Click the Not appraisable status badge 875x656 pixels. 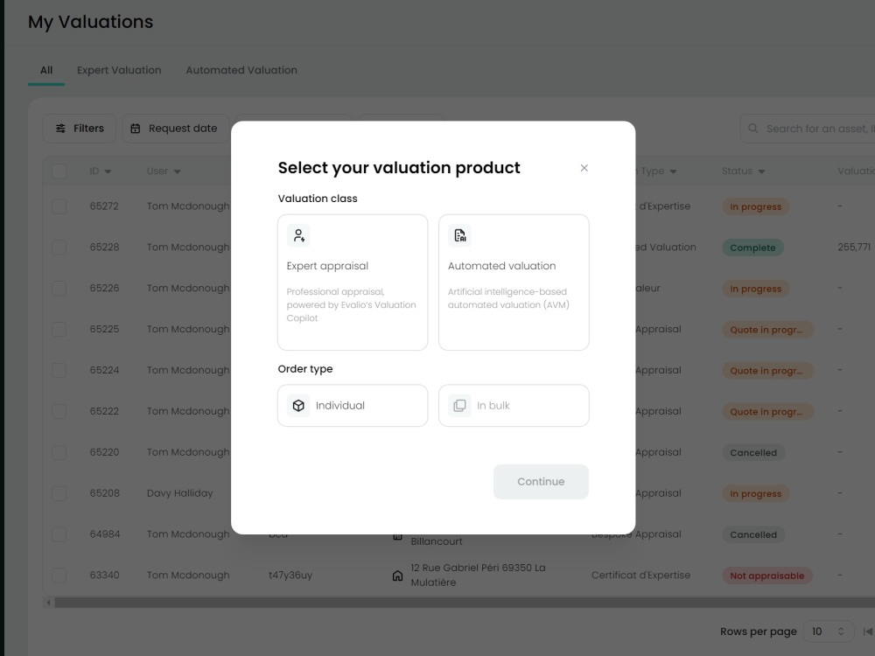(x=767, y=576)
